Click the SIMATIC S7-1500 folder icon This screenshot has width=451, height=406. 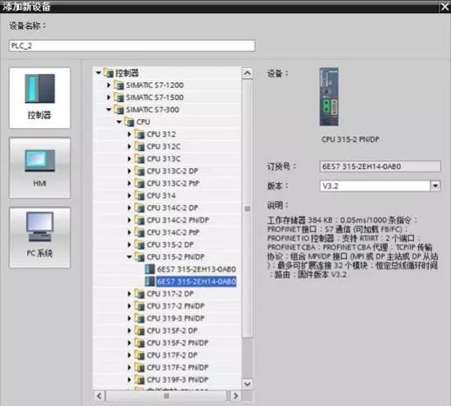(119, 98)
